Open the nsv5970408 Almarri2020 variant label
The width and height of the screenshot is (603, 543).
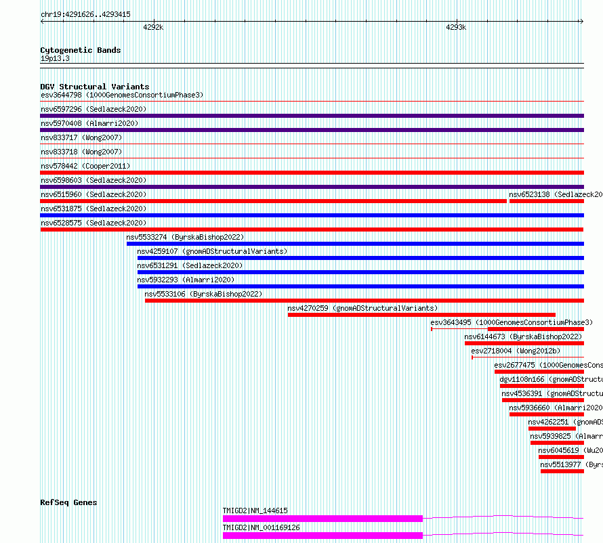pyautogui.click(x=89, y=123)
